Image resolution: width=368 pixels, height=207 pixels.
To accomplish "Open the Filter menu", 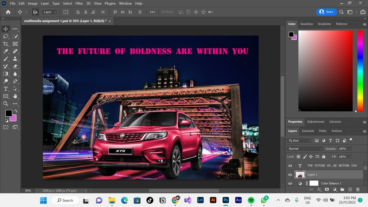I will pyautogui.click(x=79, y=3).
